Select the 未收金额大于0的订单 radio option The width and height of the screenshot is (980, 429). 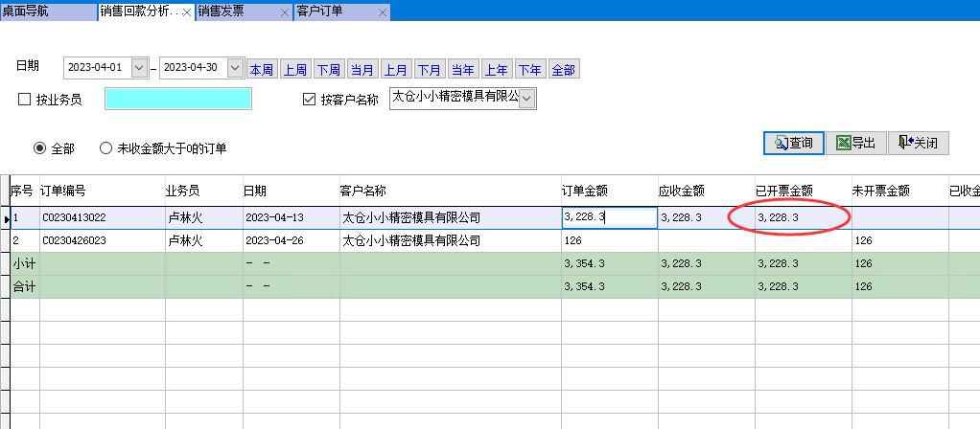[106, 148]
